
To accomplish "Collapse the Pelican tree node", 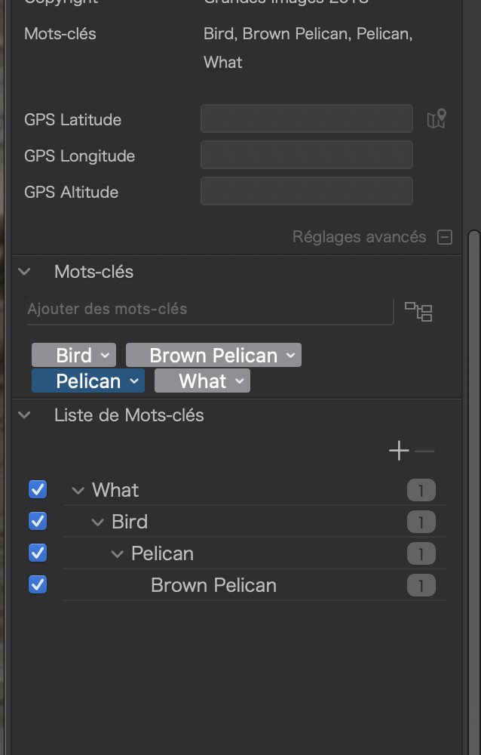I will point(117,553).
